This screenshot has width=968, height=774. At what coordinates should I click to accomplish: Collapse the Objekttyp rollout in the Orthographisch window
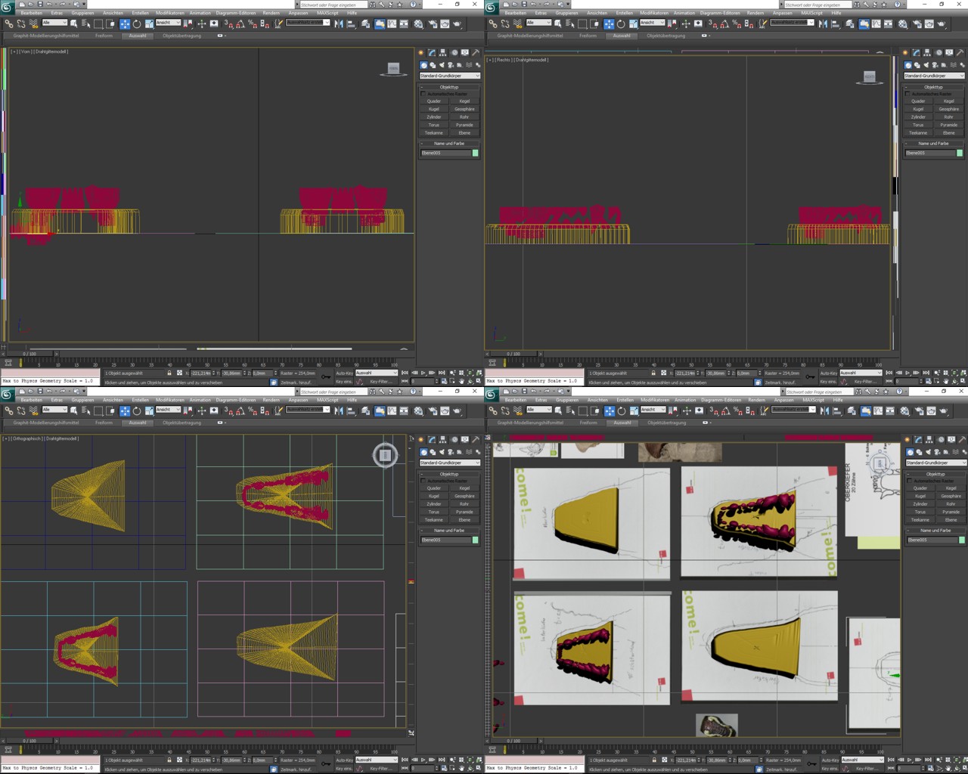point(449,474)
